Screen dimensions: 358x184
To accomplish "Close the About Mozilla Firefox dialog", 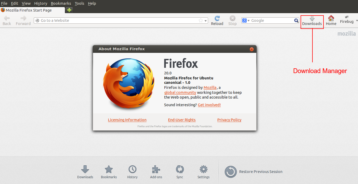I will [252, 49].
